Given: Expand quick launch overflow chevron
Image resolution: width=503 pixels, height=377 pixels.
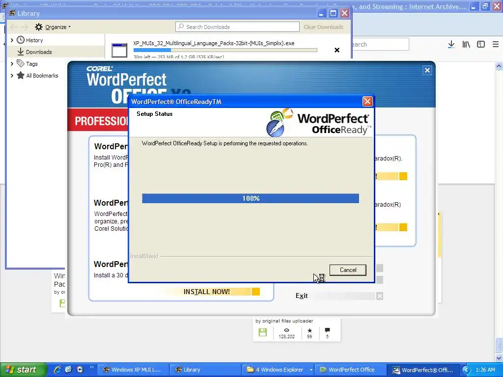Looking at the screenshot, I should coord(91,367).
